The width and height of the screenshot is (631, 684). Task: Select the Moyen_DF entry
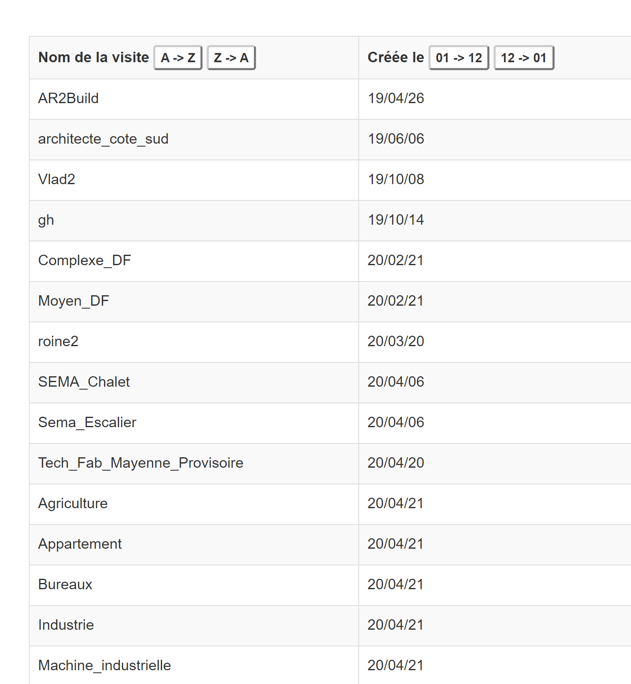click(73, 301)
